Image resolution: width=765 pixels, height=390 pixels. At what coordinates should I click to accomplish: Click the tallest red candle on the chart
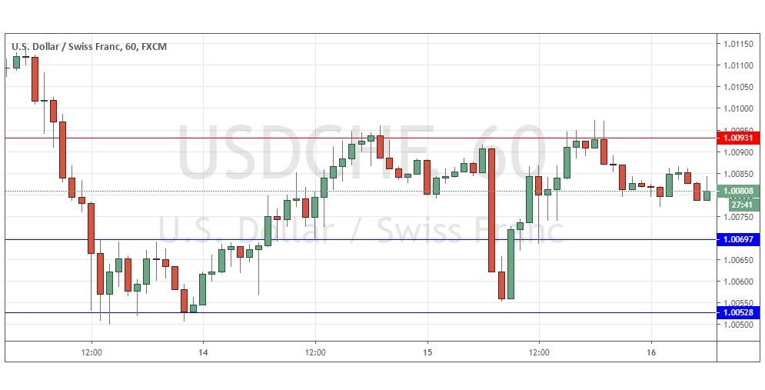[x=491, y=210]
